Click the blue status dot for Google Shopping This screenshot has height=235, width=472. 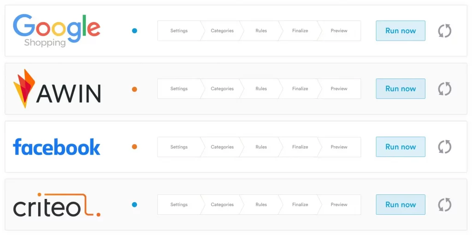point(135,30)
